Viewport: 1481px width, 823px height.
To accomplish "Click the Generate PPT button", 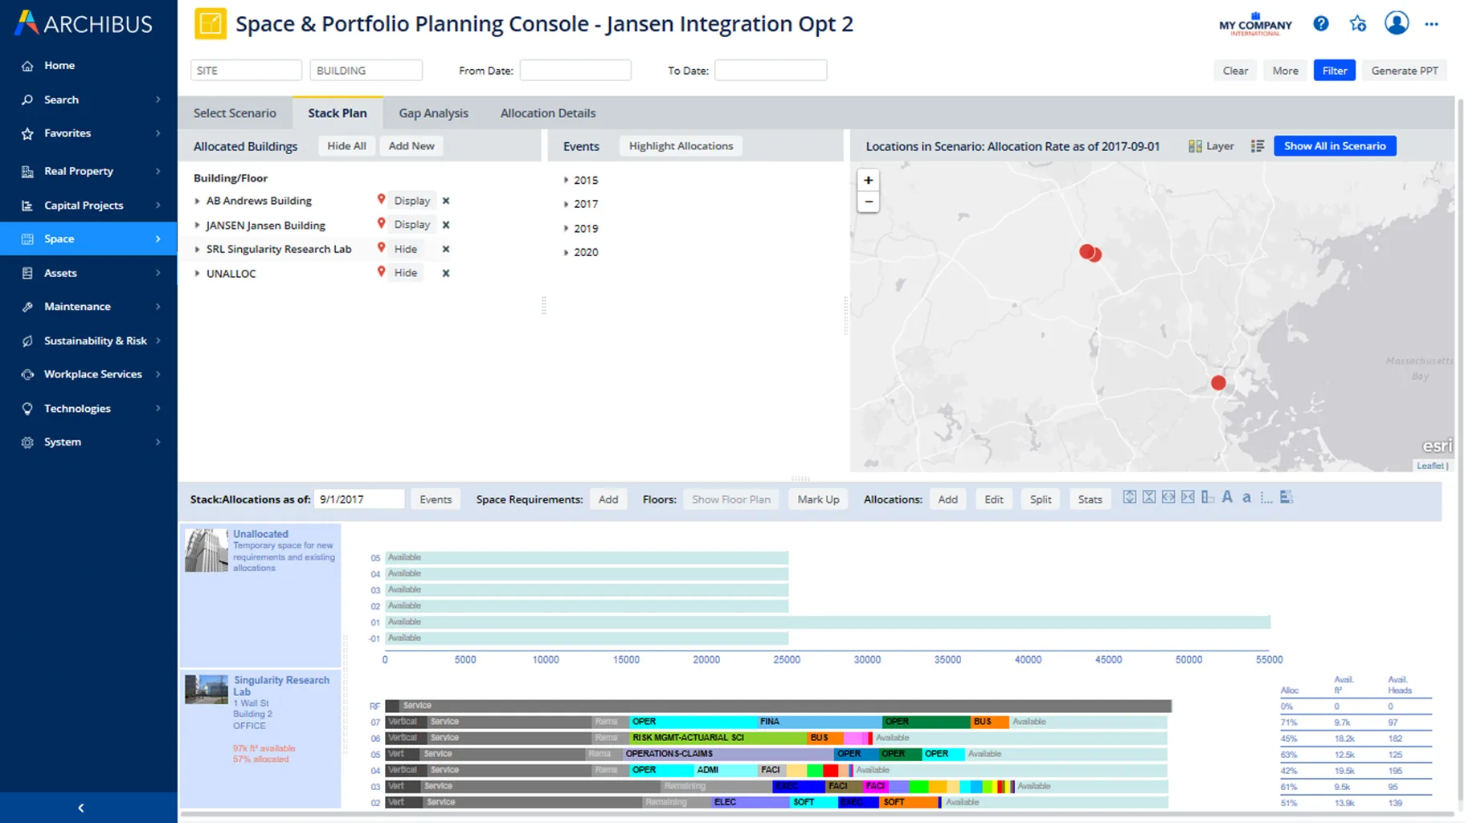I will coord(1404,71).
